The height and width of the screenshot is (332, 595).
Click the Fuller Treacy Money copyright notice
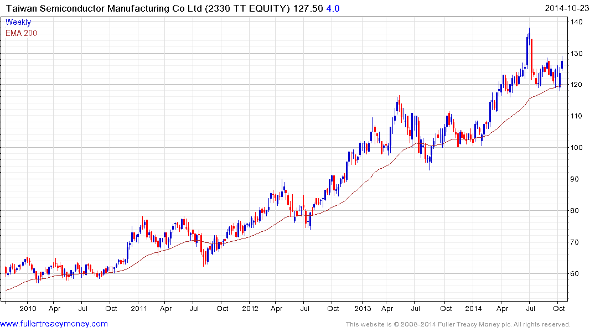(458, 324)
